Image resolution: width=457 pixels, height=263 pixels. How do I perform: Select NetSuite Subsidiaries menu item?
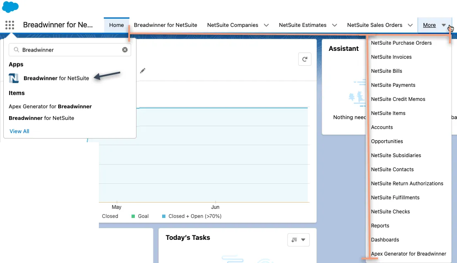[396, 155]
